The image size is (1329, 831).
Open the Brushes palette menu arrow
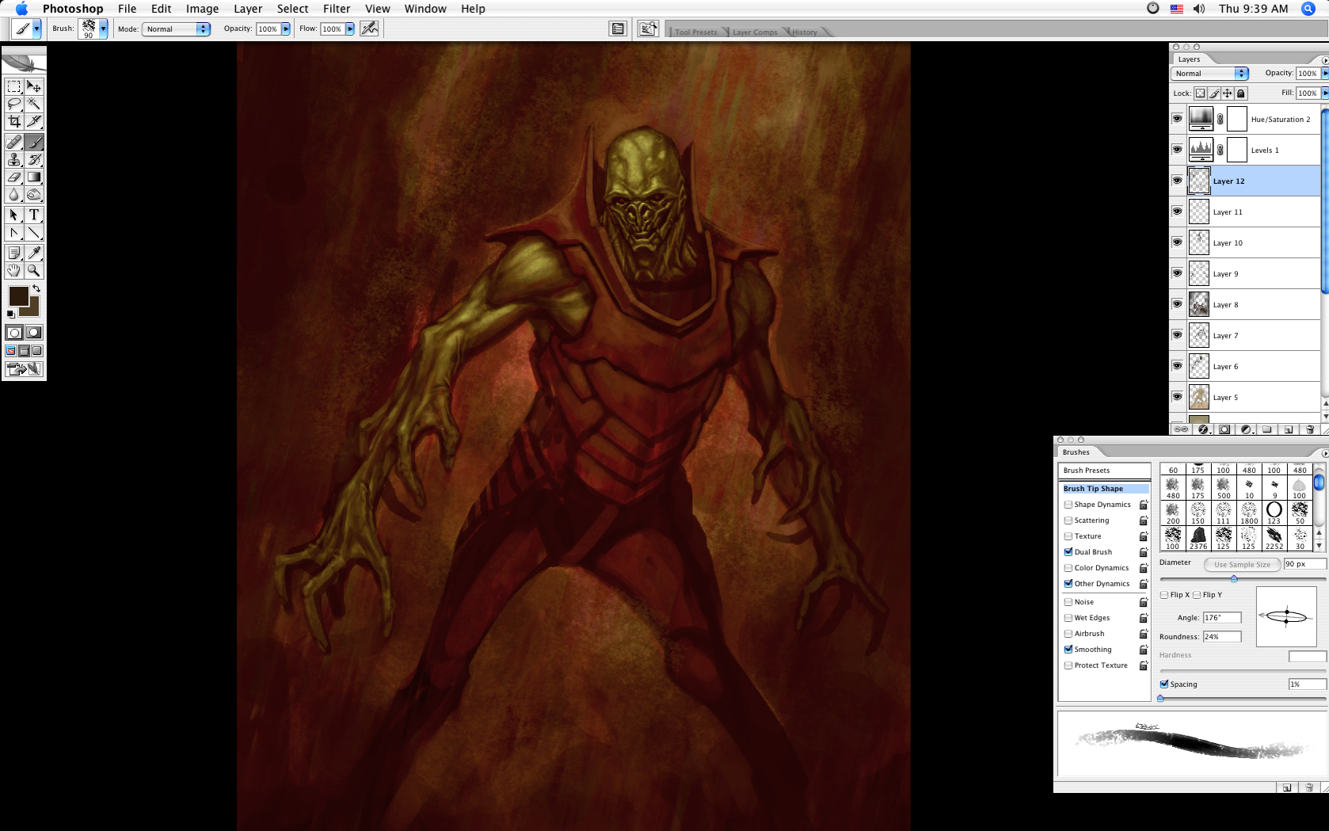point(1325,453)
